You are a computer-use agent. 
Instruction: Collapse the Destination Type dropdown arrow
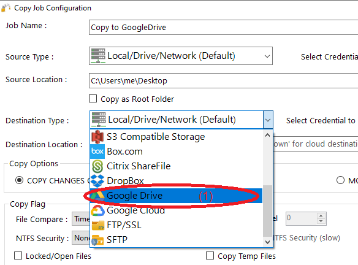[268, 120]
